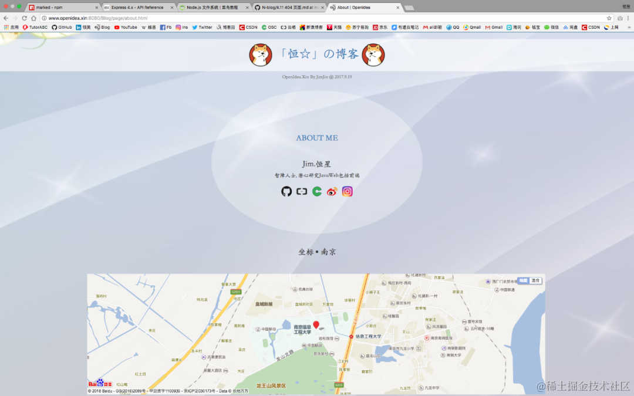Open the 微信 bookmark

coord(551,28)
